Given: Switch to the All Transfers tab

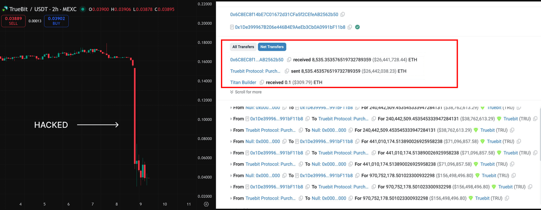Looking at the screenshot, I should [x=243, y=47].
